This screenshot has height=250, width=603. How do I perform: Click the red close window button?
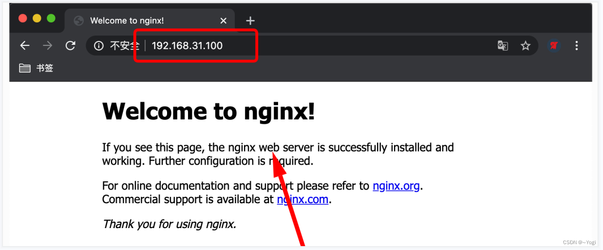(22, 19)
